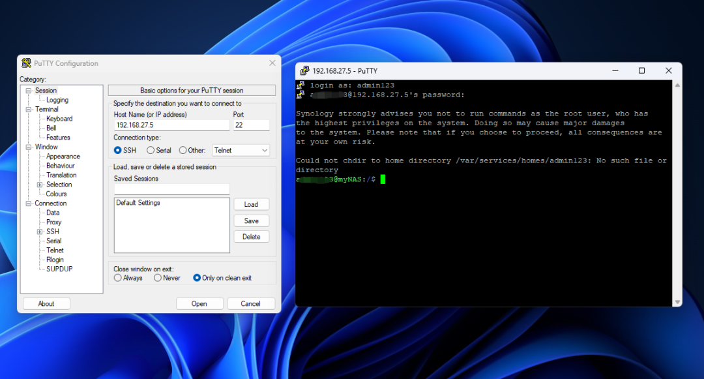
Task: Choose Only on clean exit option
Action: point(197,278)
